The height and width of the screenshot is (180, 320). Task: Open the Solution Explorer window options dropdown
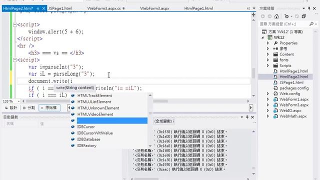click(x=303, y=8)
